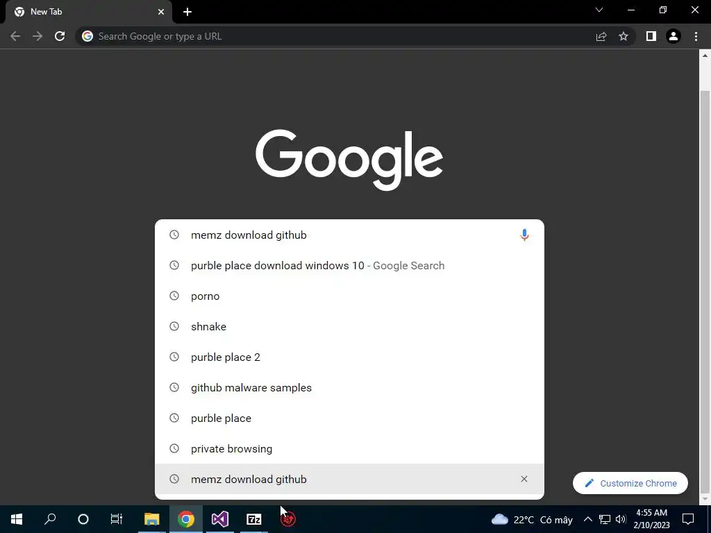Choose the shnake suggestion
Screen dimensions: 711x533
pyautogui.click(x=349, y=326)
